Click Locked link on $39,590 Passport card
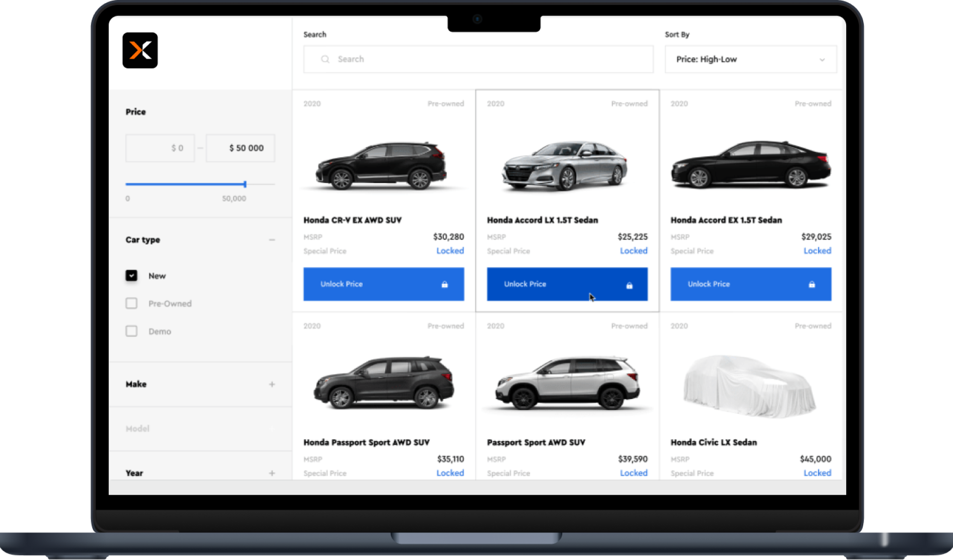Screen dimensions: 953x560 pyautogui.click(x=633, y=473)
